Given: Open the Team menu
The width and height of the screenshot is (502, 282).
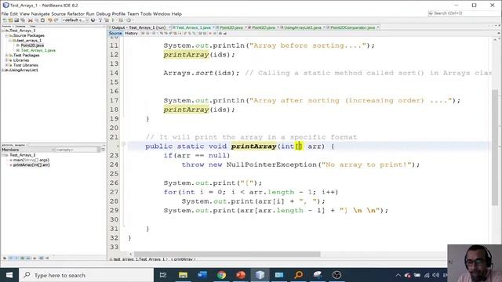Looking at the screenshot, I should (133, 14).
